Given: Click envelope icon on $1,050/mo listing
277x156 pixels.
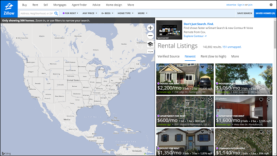Looking at the screenshot, I should (x=269, y=67).
